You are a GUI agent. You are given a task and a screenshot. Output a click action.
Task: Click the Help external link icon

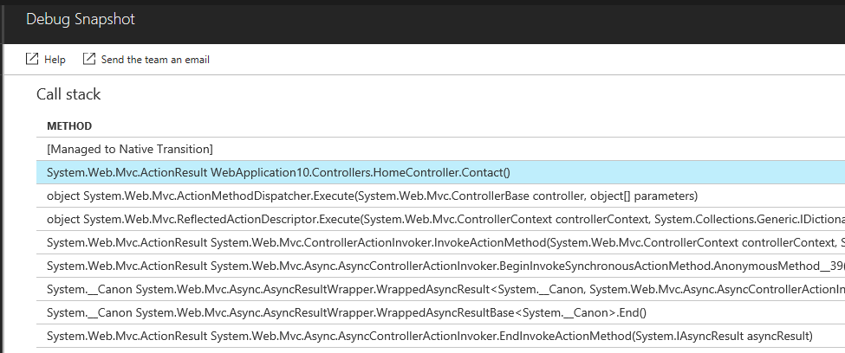click(x=32, y=59)
